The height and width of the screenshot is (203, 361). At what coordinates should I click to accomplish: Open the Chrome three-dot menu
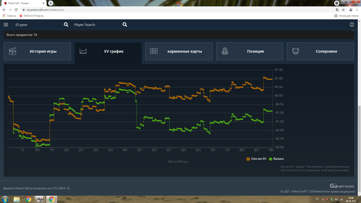pyautogui.click(x=357, y=10)
